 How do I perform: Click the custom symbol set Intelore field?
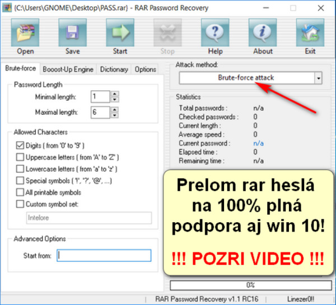89,218
